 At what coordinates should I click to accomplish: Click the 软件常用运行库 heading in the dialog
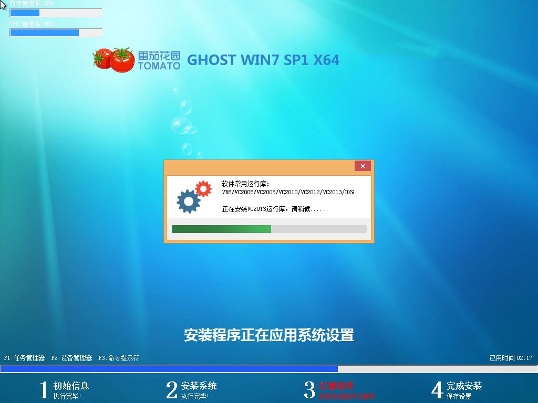coord(246,184)
